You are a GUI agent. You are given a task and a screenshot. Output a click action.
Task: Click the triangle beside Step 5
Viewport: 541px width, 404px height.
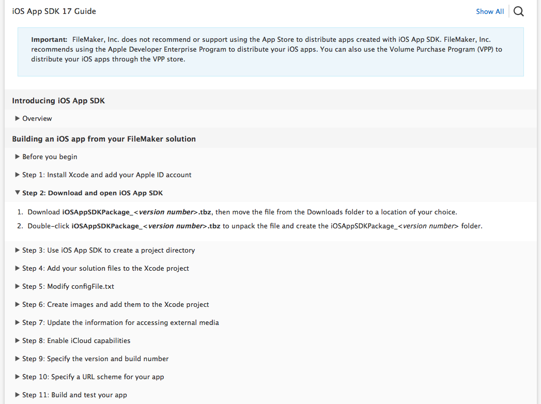17,286
